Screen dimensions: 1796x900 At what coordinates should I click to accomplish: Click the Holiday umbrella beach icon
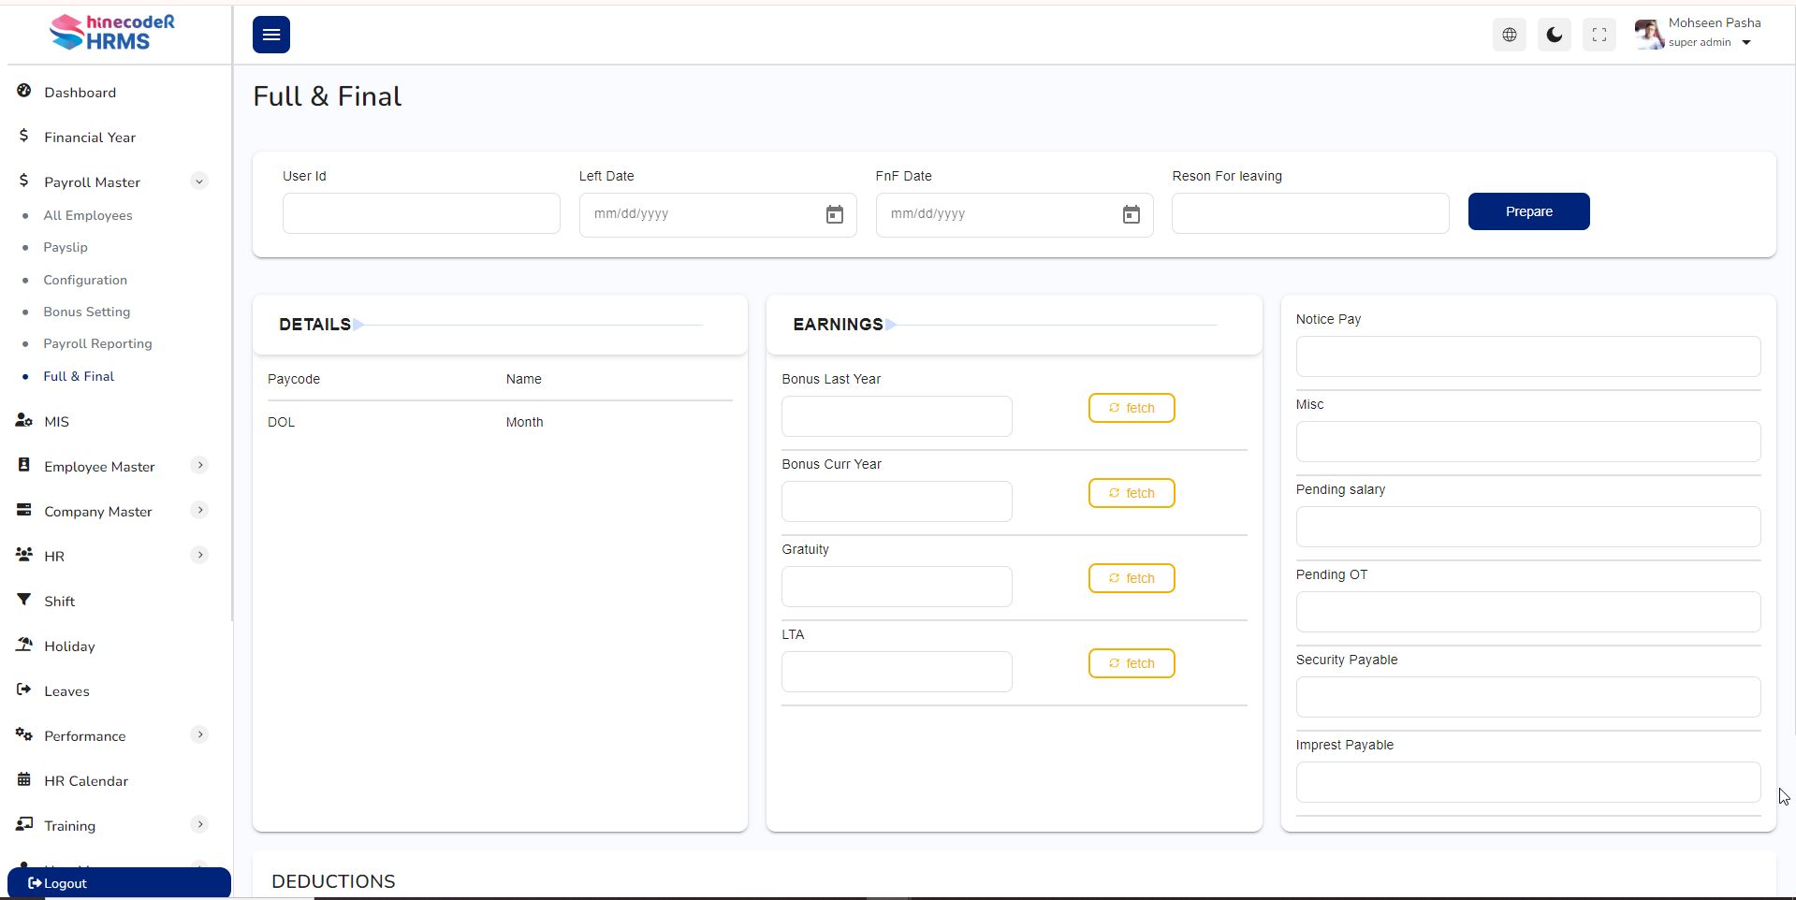coord(24,645)
